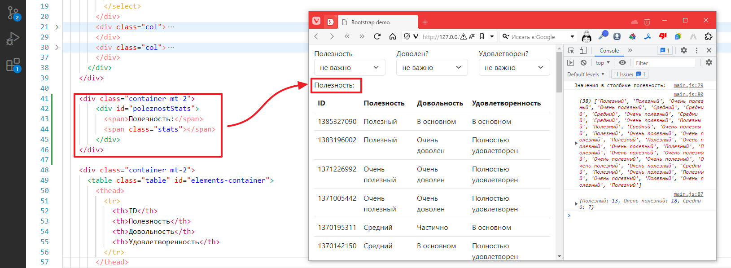The width and height of the screenshot is (731, 268).
Task: Expand folded code at line 21
Action: click(x=57, y=27)
